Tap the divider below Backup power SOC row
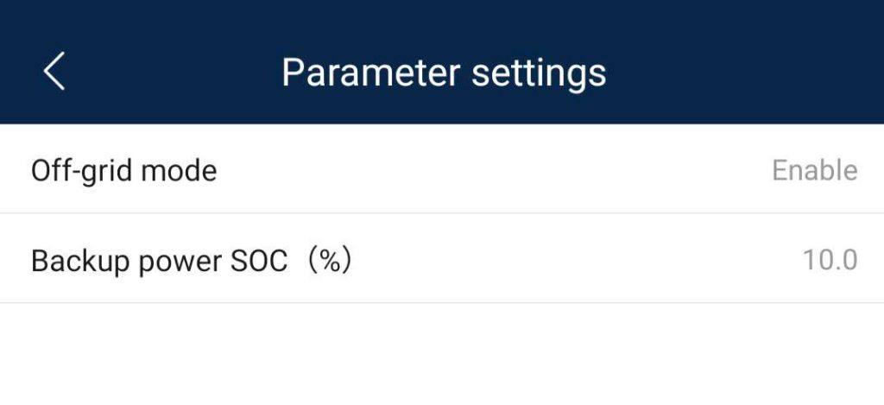This screenshot has height=405, width=884. pos(442,303)
